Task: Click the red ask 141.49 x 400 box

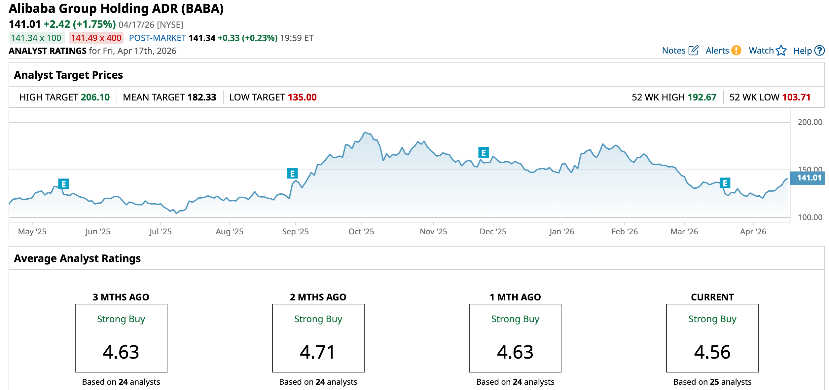Action: pyautogui.click(x=96, y=38)
